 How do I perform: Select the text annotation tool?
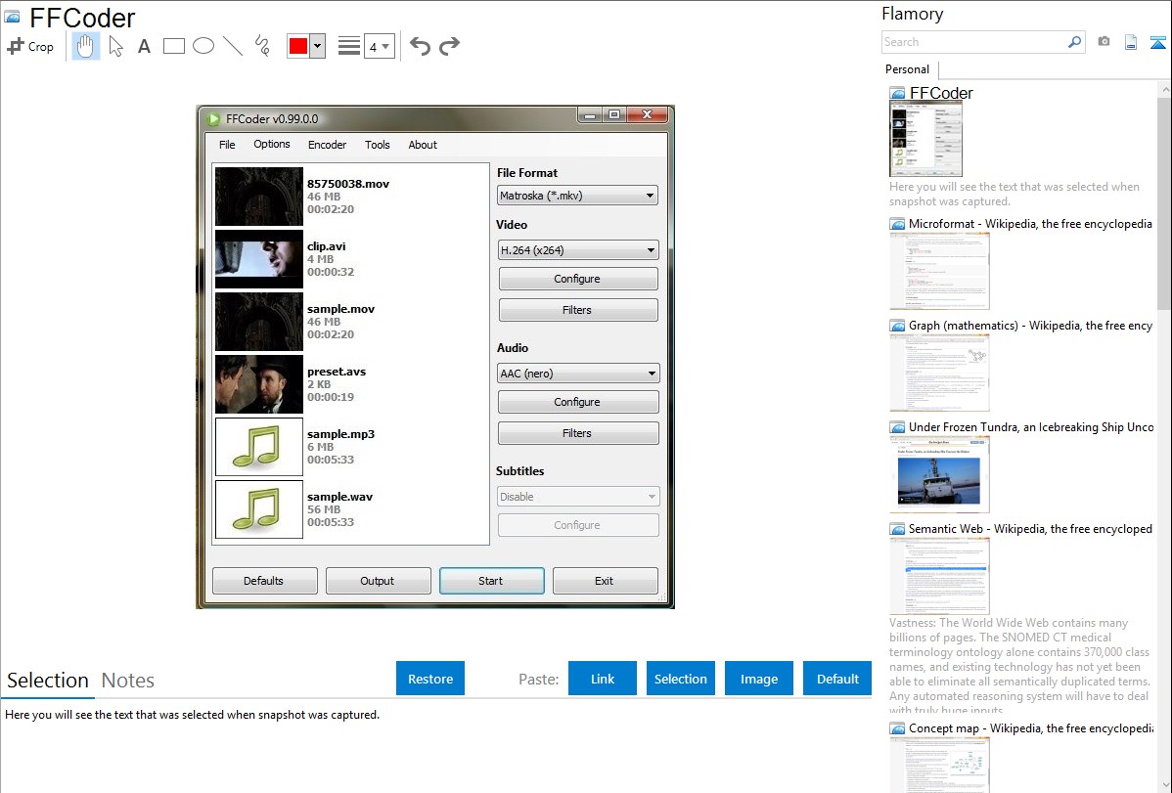click(x=144, y=46)
